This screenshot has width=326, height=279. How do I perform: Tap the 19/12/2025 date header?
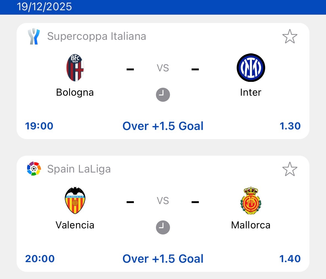click(44, 7)
